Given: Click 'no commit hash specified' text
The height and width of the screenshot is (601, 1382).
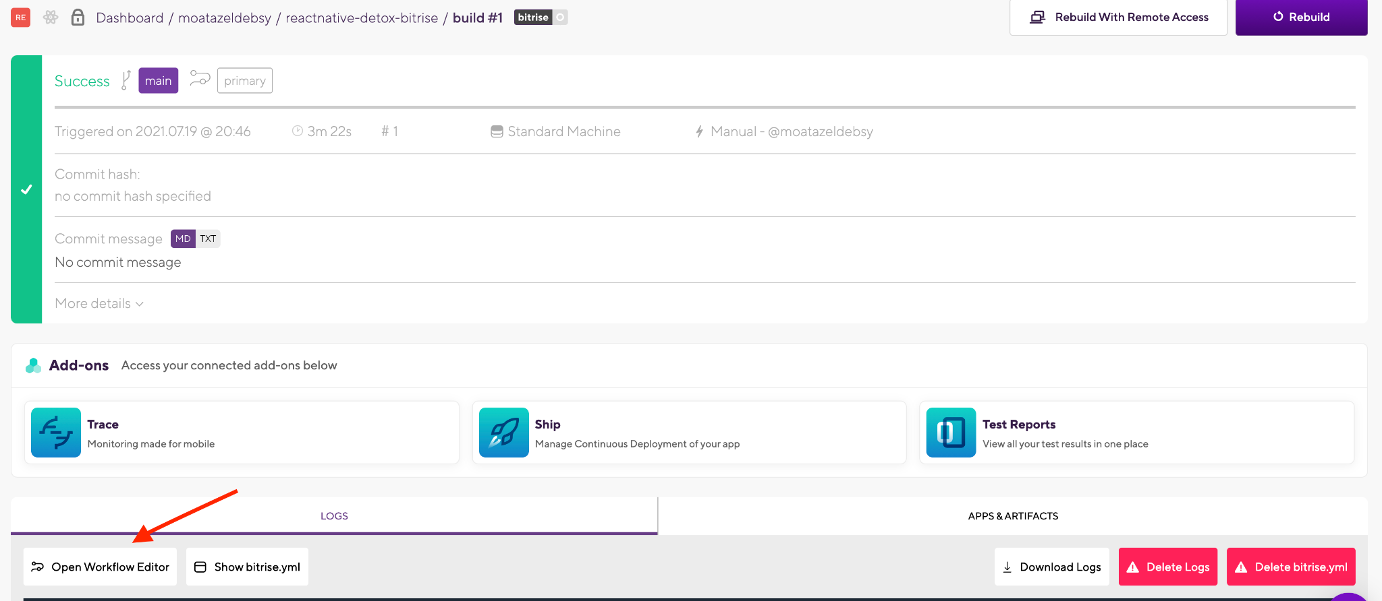Looking at the screenshot, I should click(133, 196).
